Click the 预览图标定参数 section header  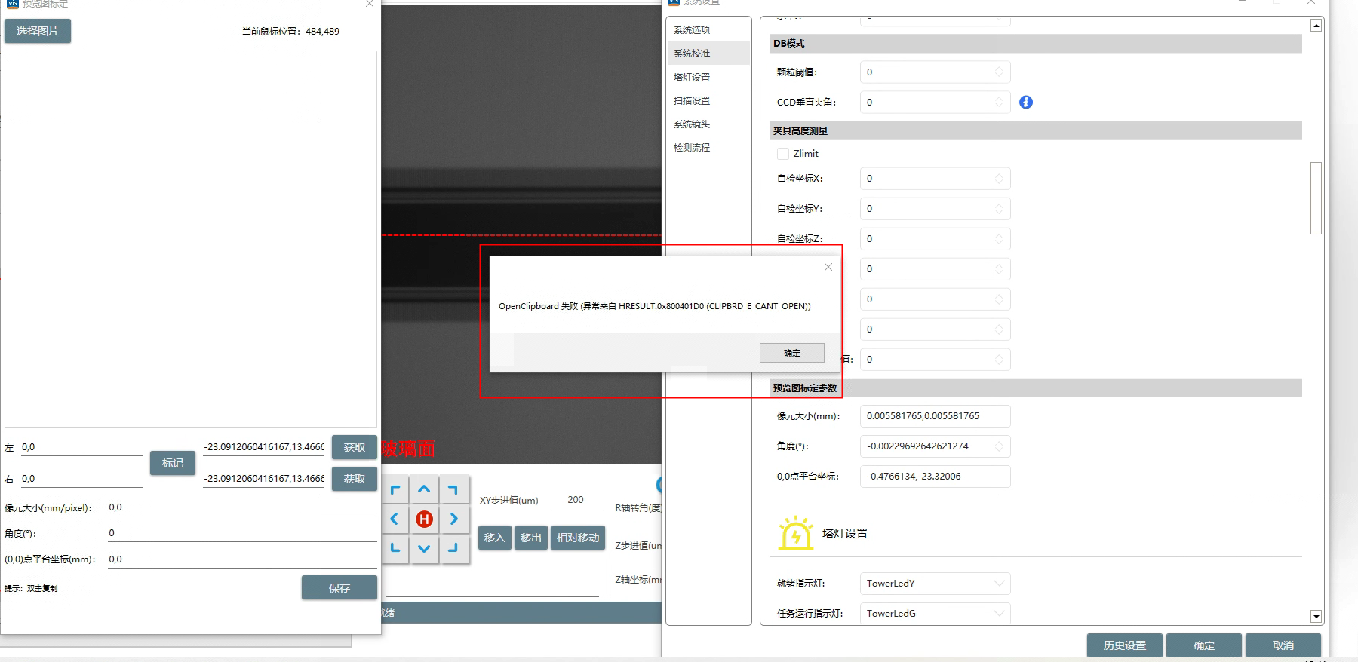(1036, 388)
